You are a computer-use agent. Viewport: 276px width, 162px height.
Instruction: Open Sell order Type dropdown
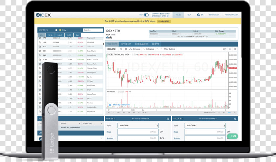[205, 126]
